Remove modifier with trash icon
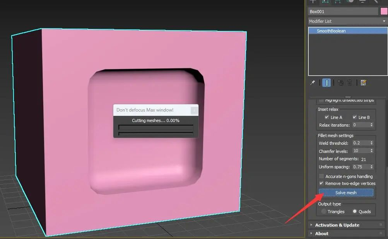 tap(350, 83)
